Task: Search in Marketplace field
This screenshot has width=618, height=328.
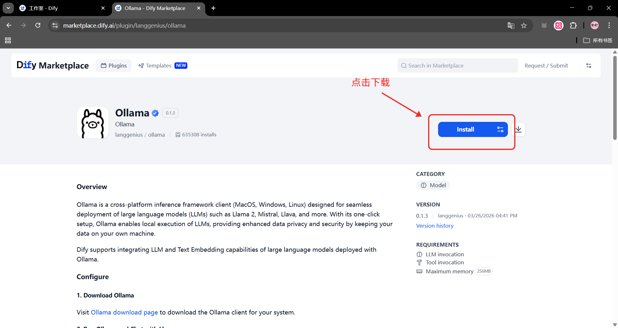Action: (x=458, y=66)
